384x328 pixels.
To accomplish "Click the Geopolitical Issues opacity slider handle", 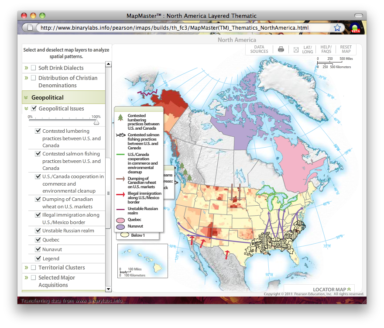I will click(x=96, y=122).
